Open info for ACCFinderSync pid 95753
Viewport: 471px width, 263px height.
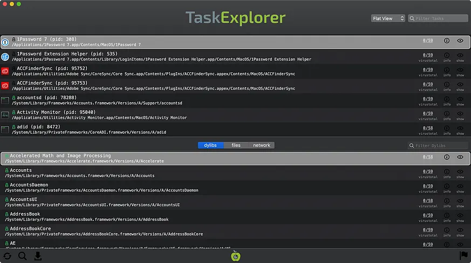pos(447,85)
